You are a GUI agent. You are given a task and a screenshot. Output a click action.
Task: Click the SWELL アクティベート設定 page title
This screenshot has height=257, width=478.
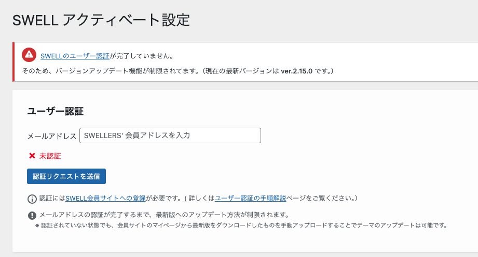(101, 20)
